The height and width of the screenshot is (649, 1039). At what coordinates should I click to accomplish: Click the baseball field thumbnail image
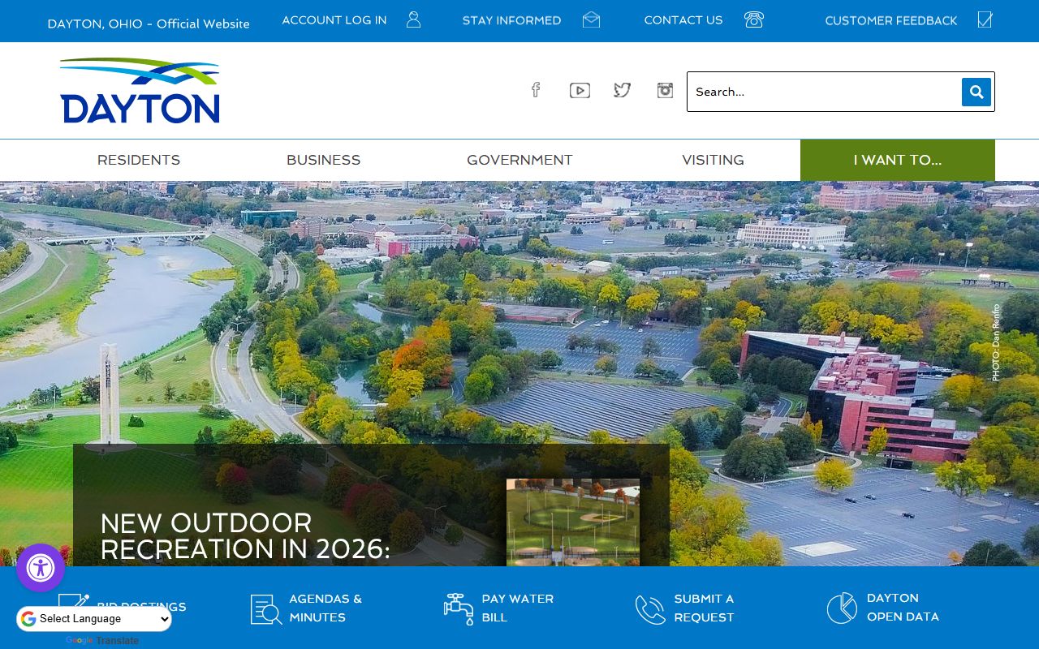(573, 522)
